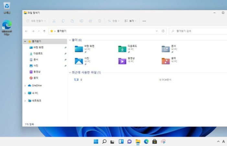The width and height of the screenshot is (227, 146).
Task: Collapse the 최근에 사용한 파일 (1) group
Action: pos(70,72)
